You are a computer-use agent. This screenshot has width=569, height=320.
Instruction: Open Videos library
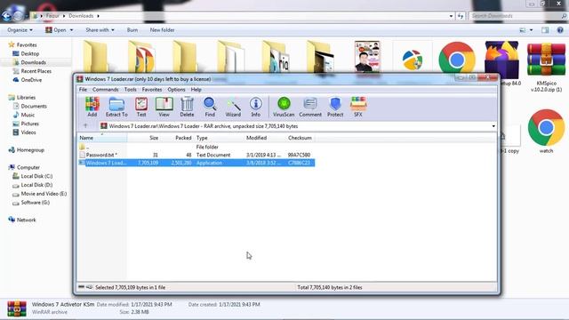click(x=28, y=132)
